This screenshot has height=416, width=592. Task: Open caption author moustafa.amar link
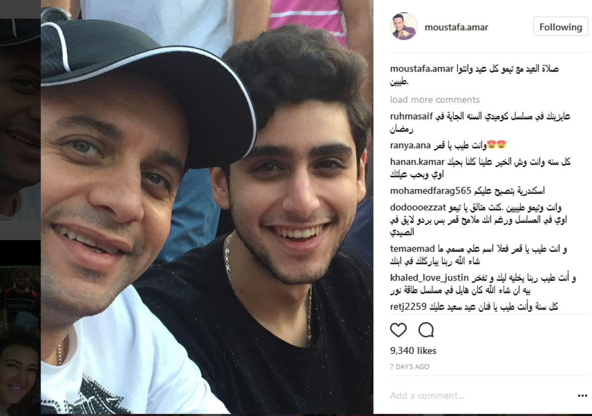point(422,68)
